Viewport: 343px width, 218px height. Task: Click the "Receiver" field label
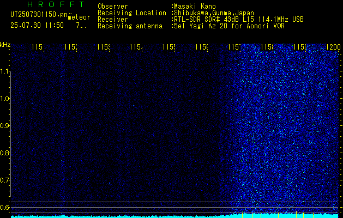click(x=113, y=20)
